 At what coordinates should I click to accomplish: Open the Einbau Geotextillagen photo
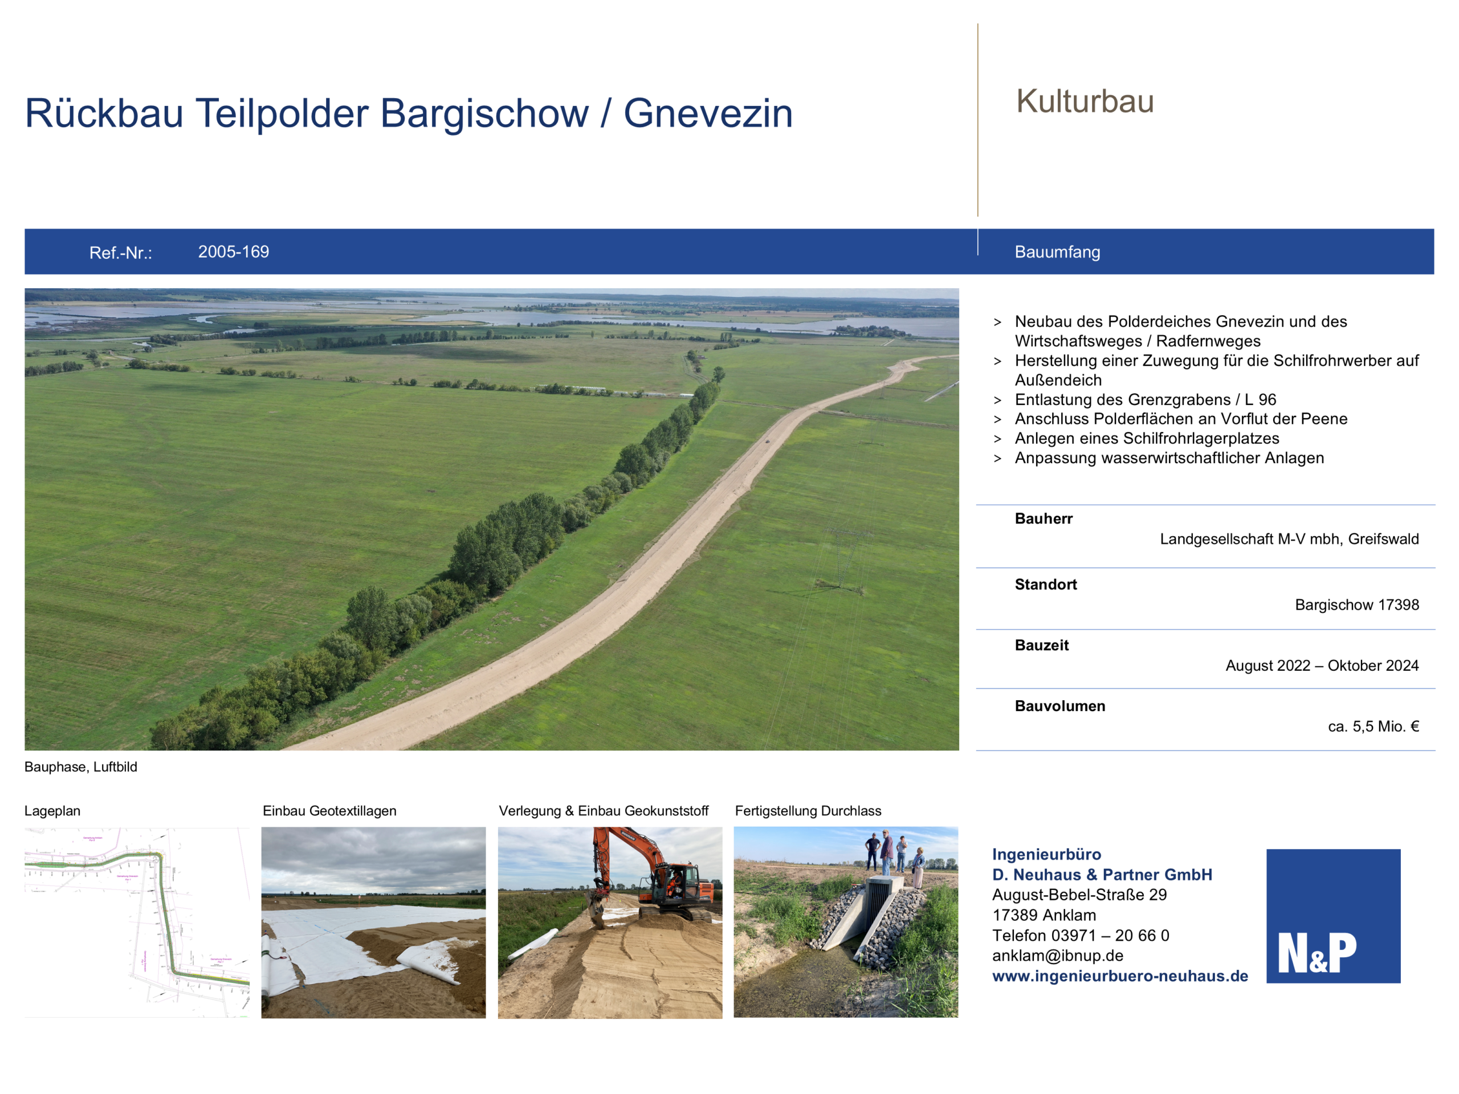[x=373, y=922]
